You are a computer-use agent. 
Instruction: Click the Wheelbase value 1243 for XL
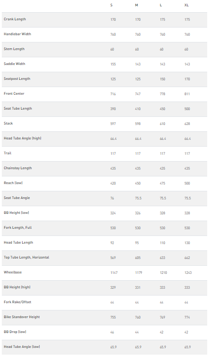188,273
